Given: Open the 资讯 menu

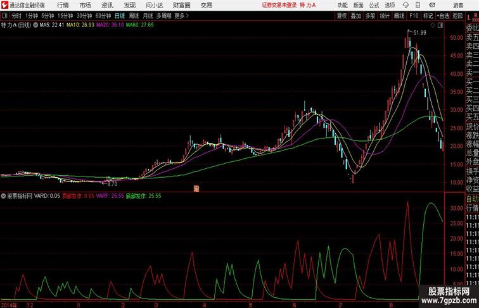Looking at the screenshot, I should point(107,5).
